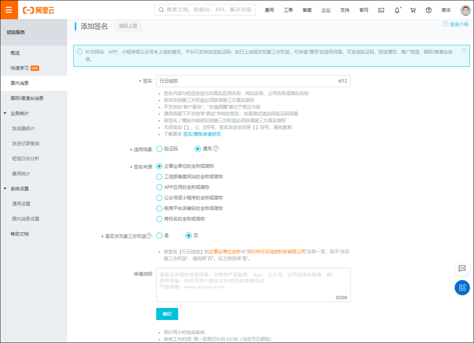Collapse the 业务统计 sidebar section
The height and width of the screenshot is (343, 474).
5,113
